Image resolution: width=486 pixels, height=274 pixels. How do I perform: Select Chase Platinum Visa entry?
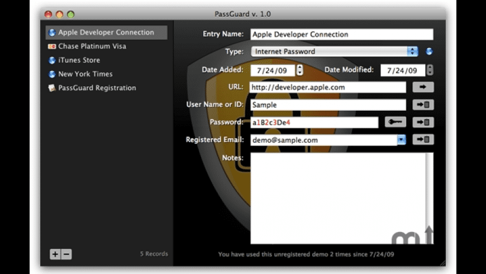click(107, 46)
